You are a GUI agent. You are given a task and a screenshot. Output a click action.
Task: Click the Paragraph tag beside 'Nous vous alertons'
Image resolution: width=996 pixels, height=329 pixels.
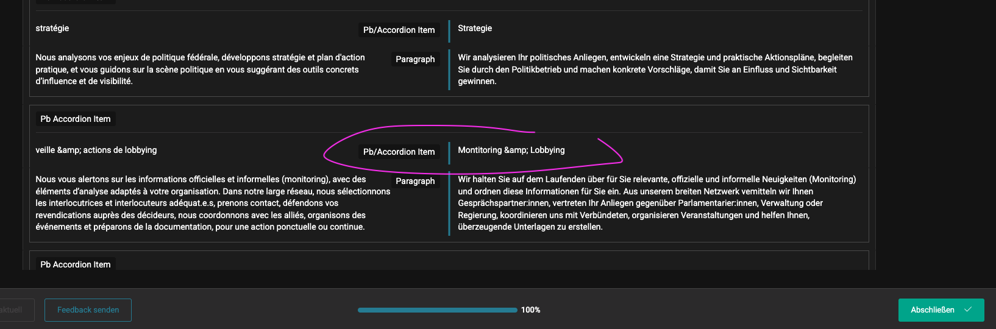(x=415, y=181)
